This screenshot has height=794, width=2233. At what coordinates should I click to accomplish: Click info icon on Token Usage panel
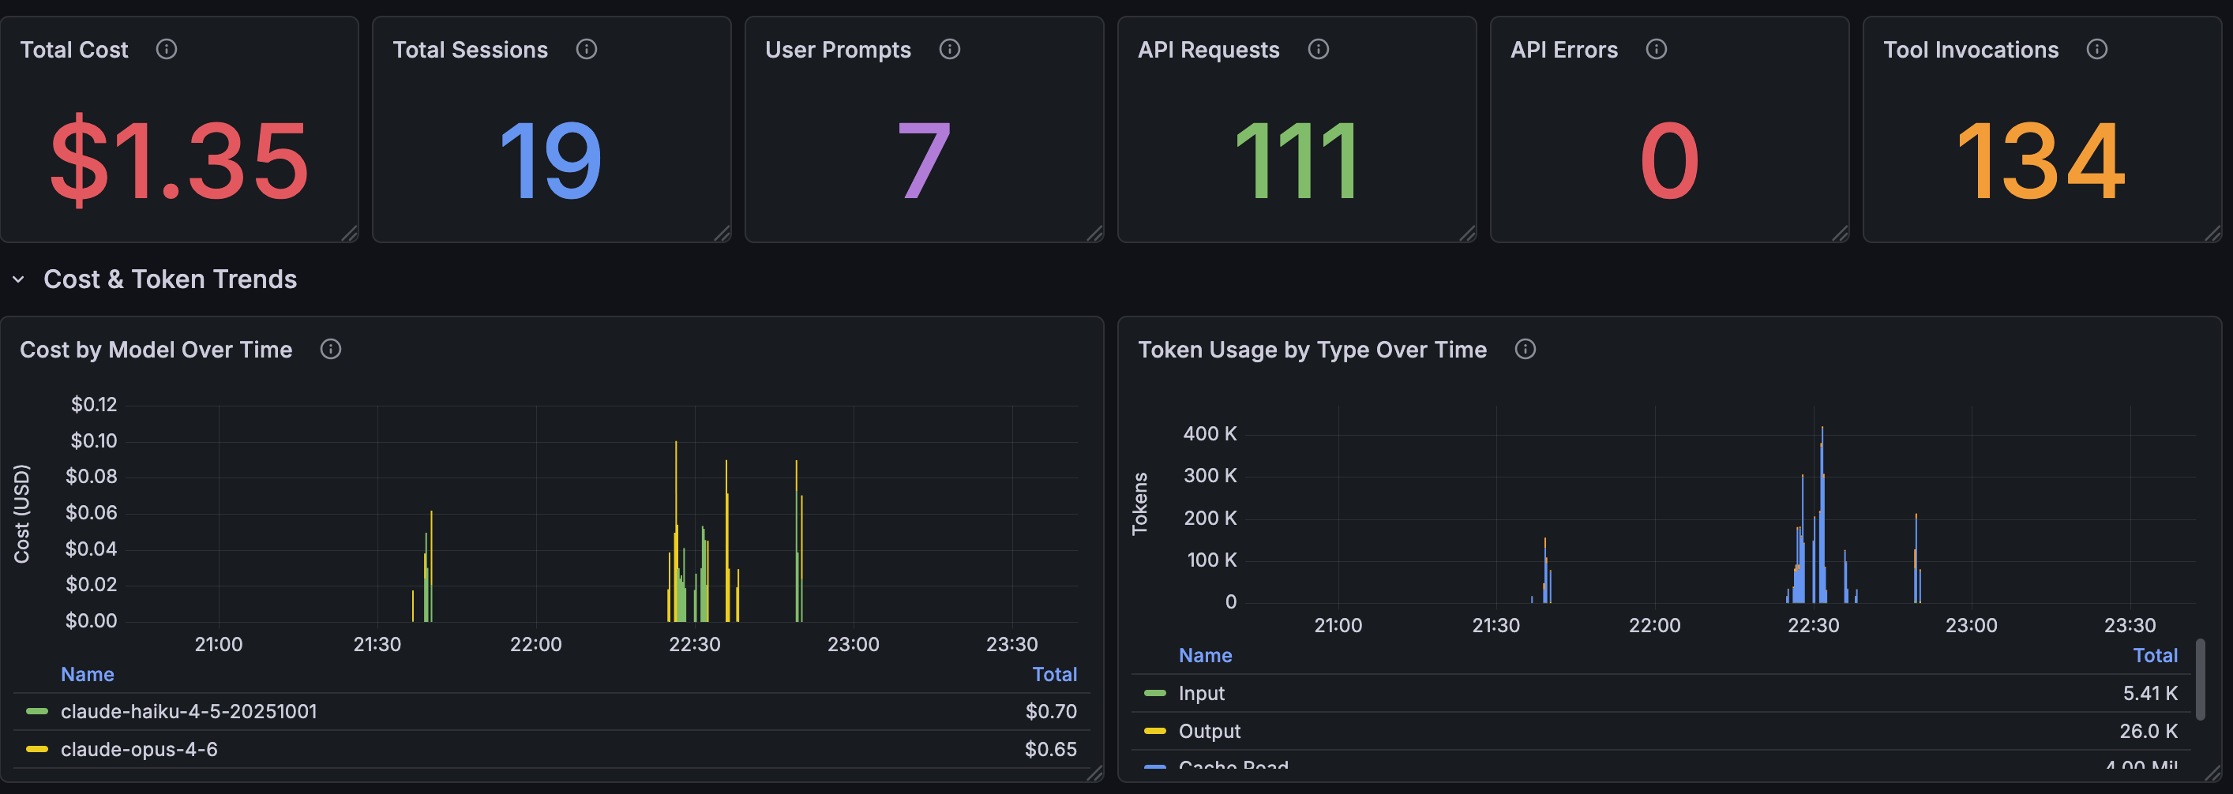tap(1526, 350)
